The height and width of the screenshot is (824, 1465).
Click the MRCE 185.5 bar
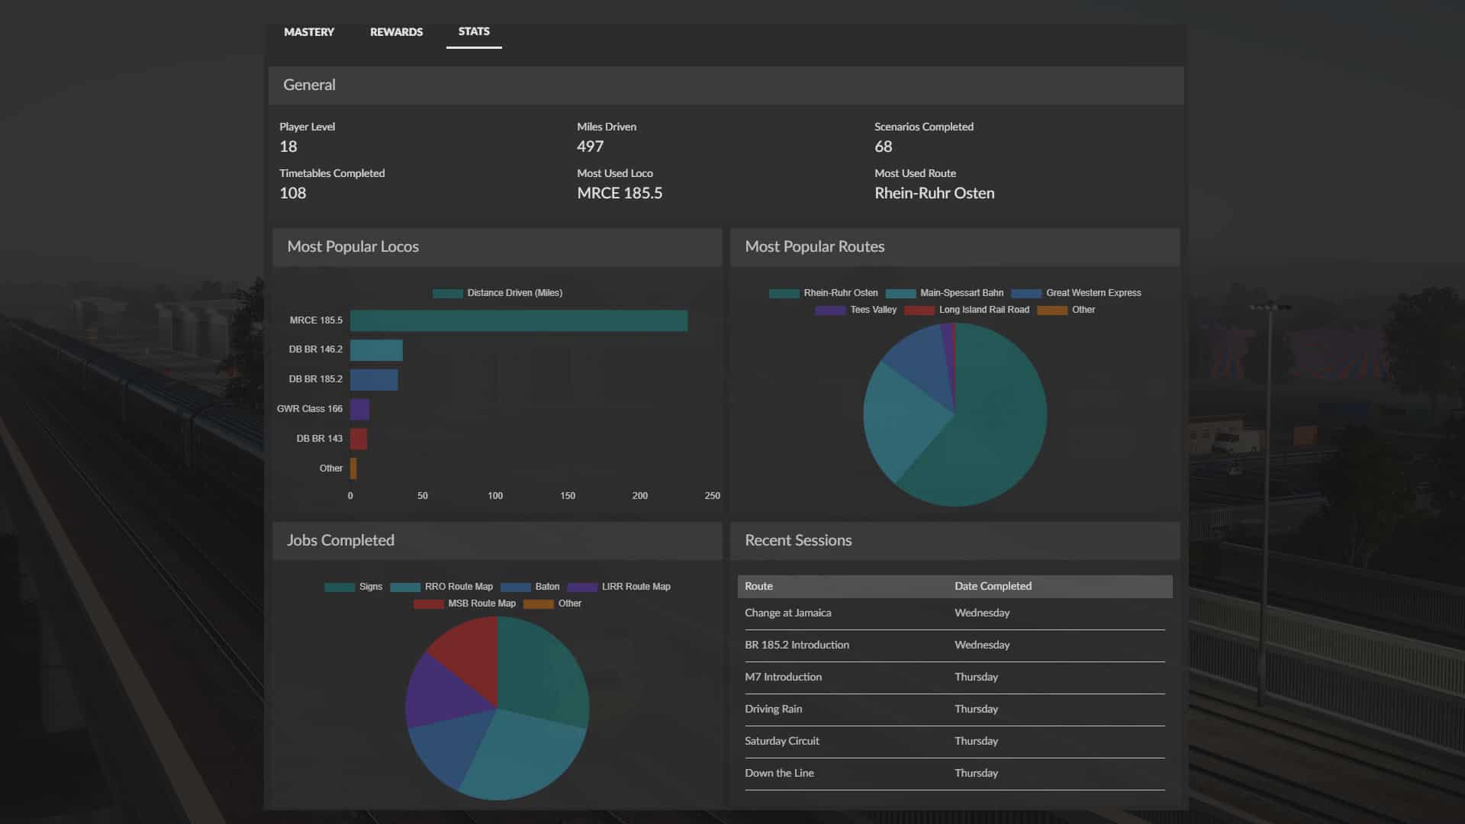pos(519,320)
